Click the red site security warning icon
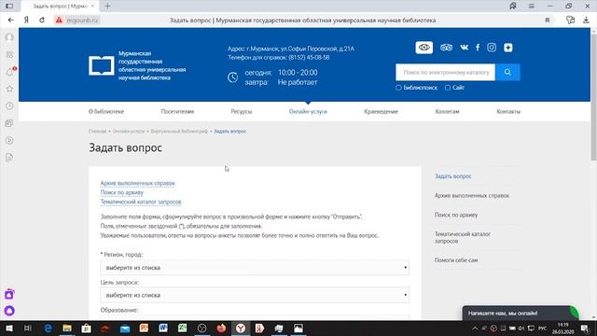Screen dimensions: 597x336 (59, 20)
